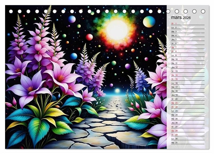Select the 'Ma 3' date row
This screenshot has height=154, width=214.
(188, 31)
